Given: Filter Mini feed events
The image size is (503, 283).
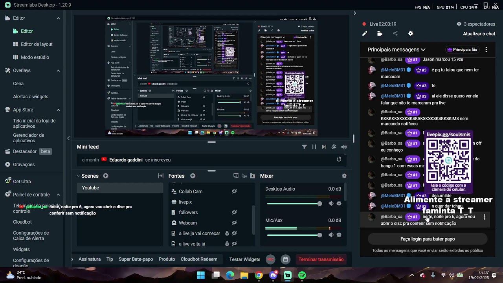Looking at the screenshot, I should [x=304, y=147].
